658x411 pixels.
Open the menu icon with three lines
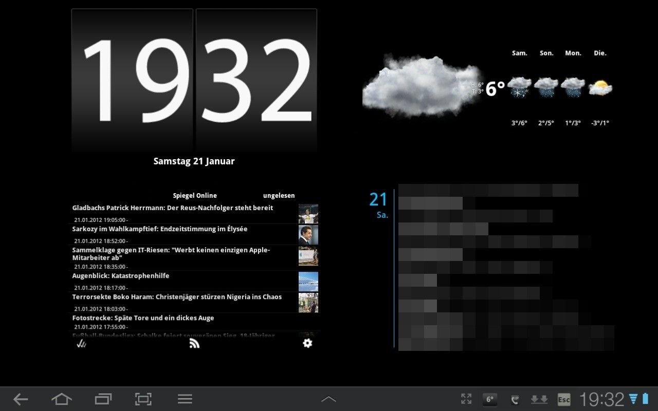point(185,399)
